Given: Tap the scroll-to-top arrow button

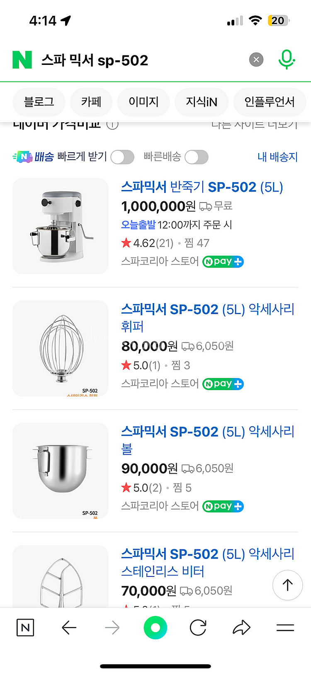Looking at the screenshot, I should [287, 585].
